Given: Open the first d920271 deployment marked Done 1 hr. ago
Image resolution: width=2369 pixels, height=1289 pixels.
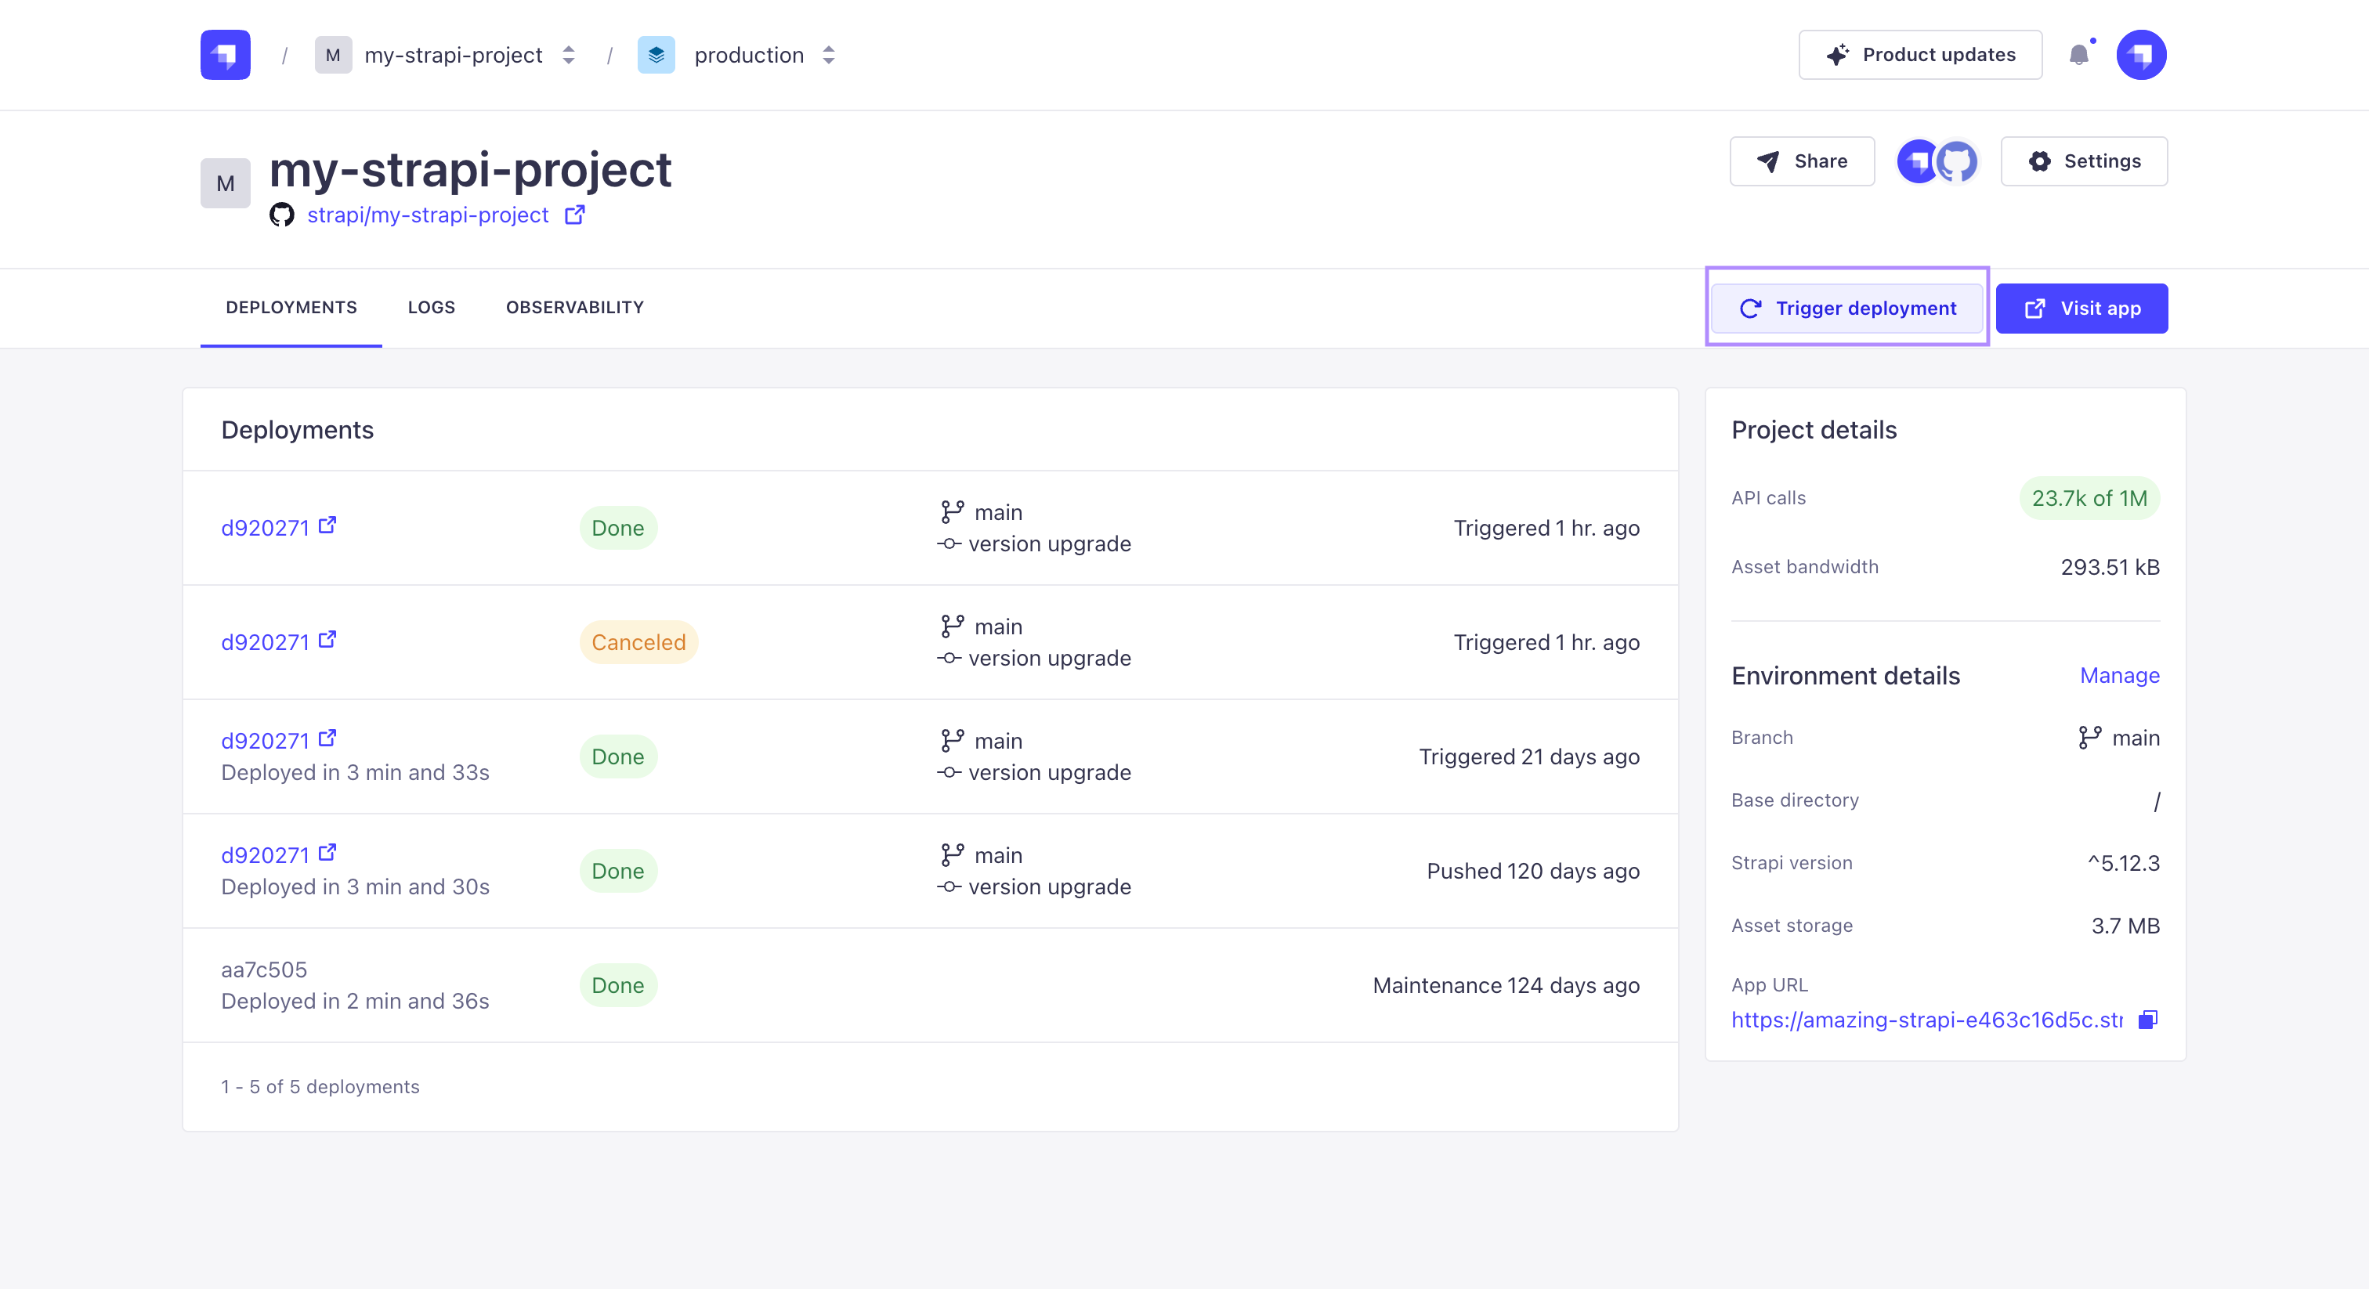Looking at the screenshot, I should point(265,528).
